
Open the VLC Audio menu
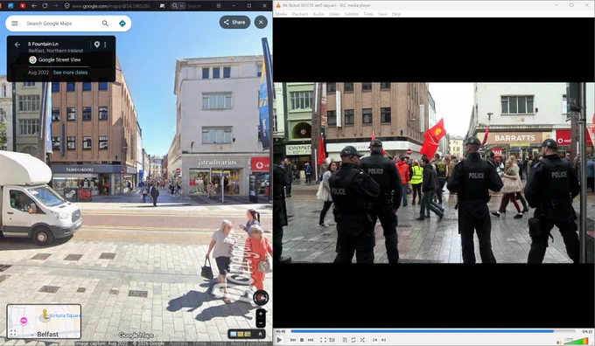(318, 14)
